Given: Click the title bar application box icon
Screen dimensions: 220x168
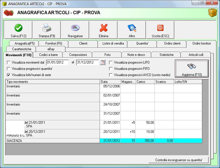Looking at the screenshot, I should click(x=5, y=4).
